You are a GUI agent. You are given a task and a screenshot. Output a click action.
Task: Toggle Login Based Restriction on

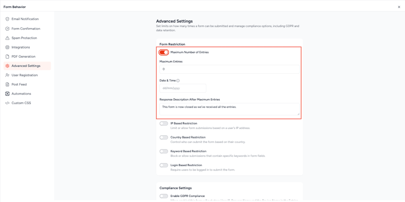click(164, 165)
